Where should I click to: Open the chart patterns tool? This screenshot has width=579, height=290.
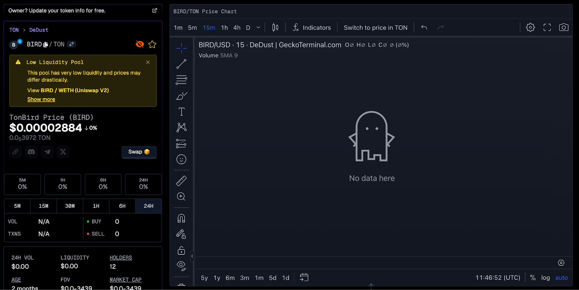[x=181, y=127]
